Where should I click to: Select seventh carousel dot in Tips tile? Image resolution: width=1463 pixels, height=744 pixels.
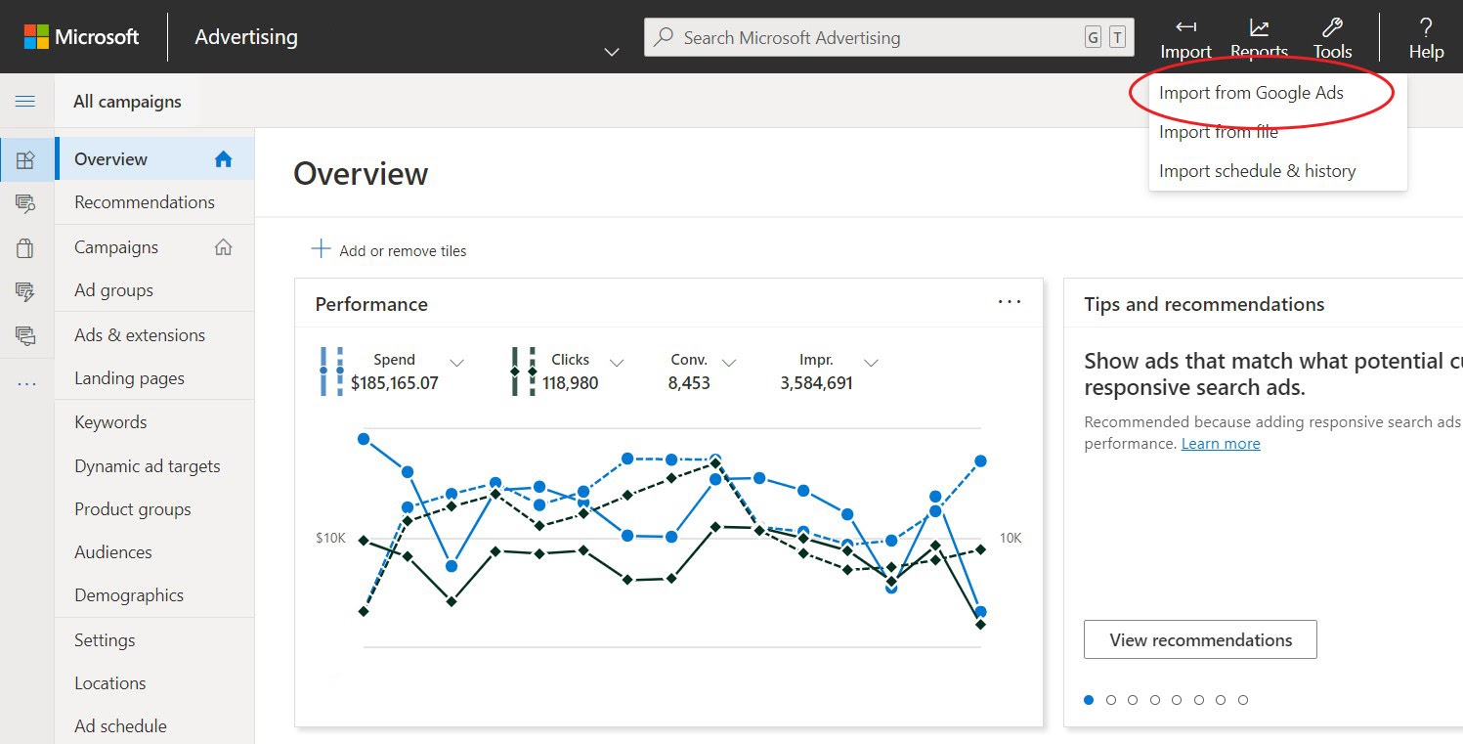pos(1221,700)
